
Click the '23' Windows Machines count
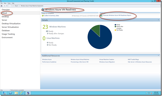click(x=45, y=27)
